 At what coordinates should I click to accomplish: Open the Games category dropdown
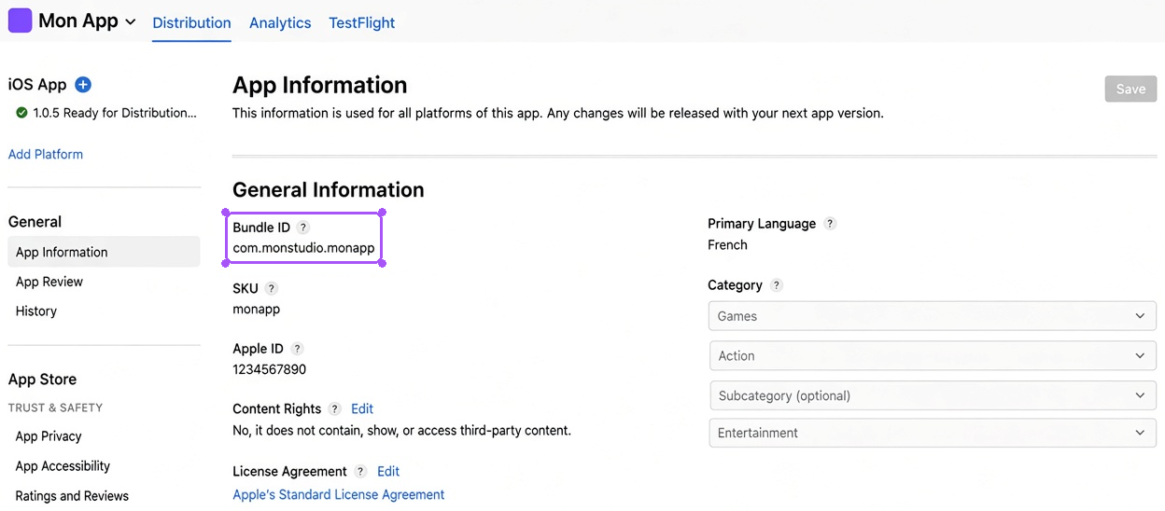click(x=933, y=315)
